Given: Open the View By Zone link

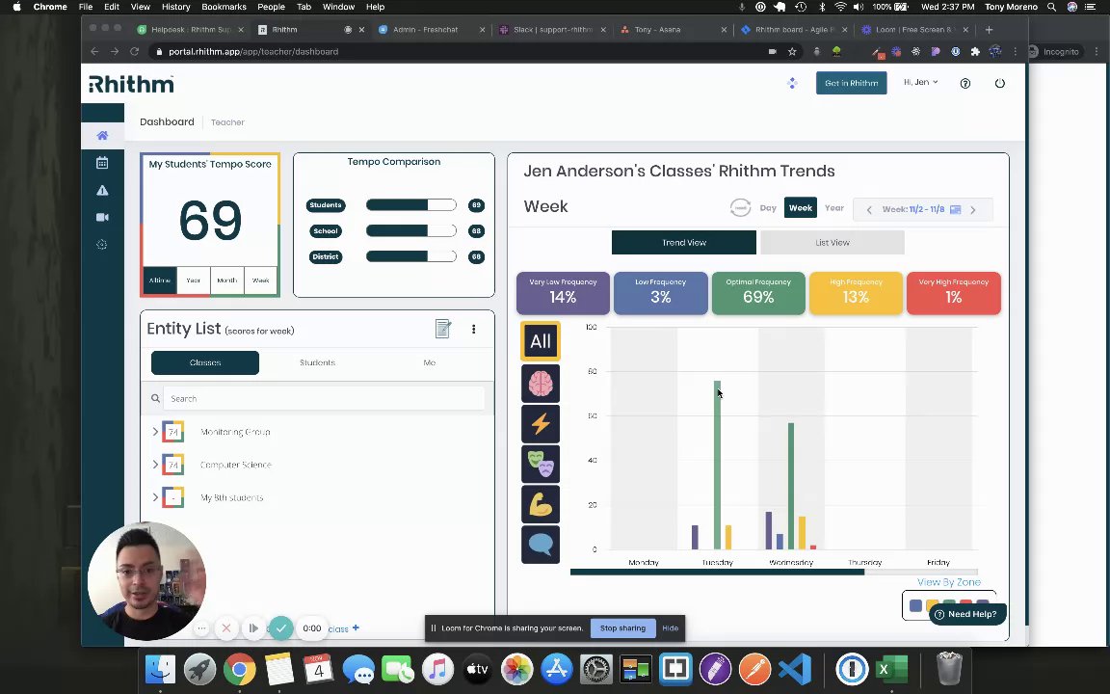Looking at the screenshot, I should pos(948,582).
